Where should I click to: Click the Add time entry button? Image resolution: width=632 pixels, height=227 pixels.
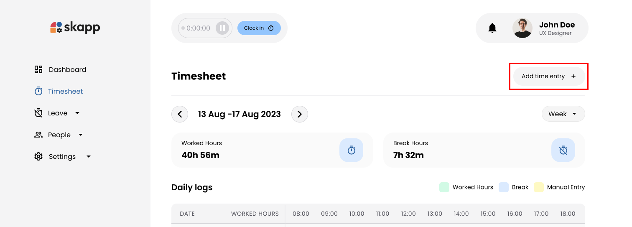pos(548,76)
